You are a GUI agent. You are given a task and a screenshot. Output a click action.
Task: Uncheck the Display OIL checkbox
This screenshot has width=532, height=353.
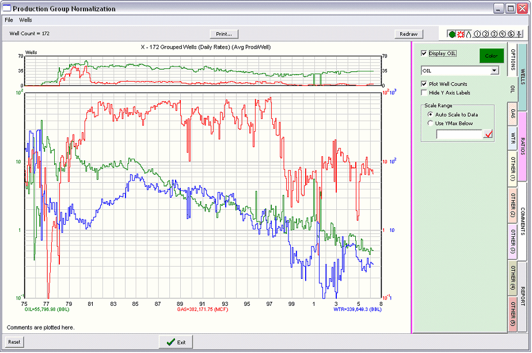pos(424,53)
